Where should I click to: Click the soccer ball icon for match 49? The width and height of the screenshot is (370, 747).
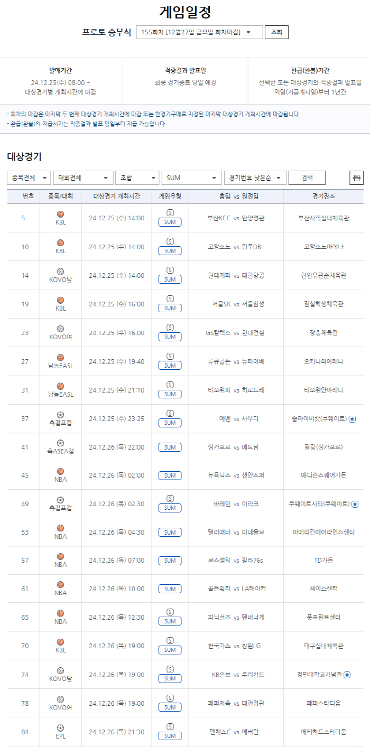tap(60, 500)
